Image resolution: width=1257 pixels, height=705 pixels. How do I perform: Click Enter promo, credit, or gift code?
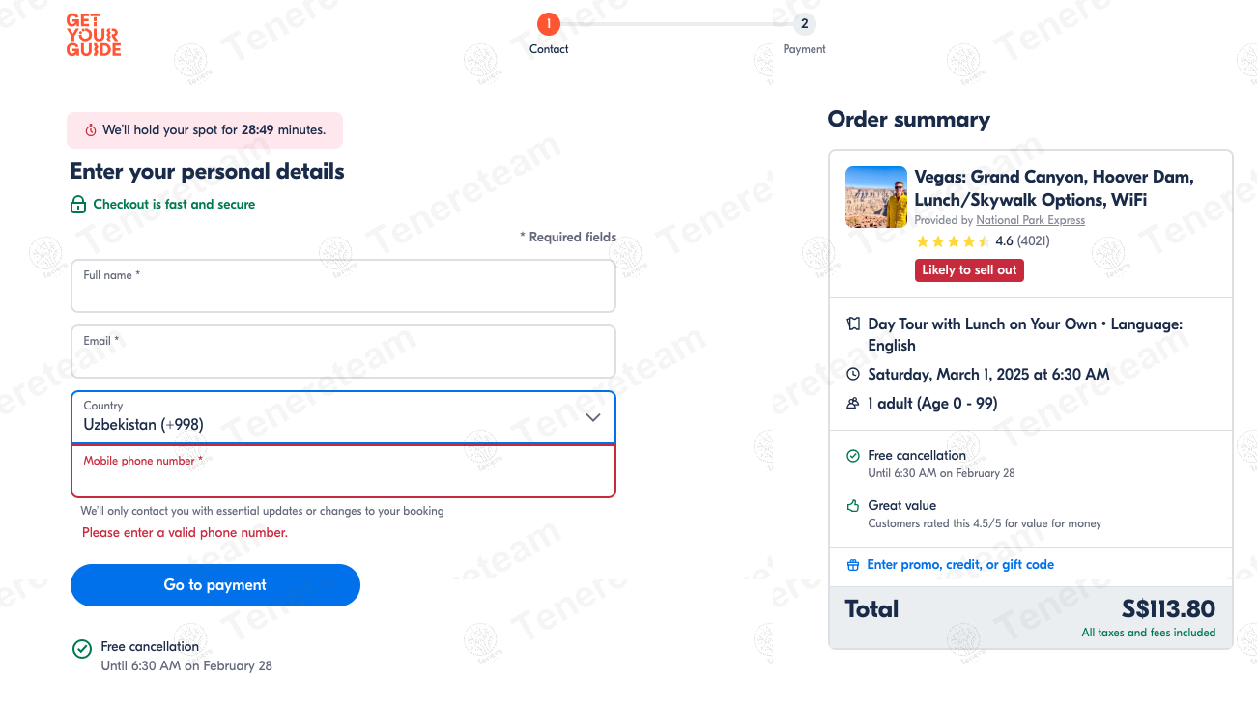[x=959, y=565]
